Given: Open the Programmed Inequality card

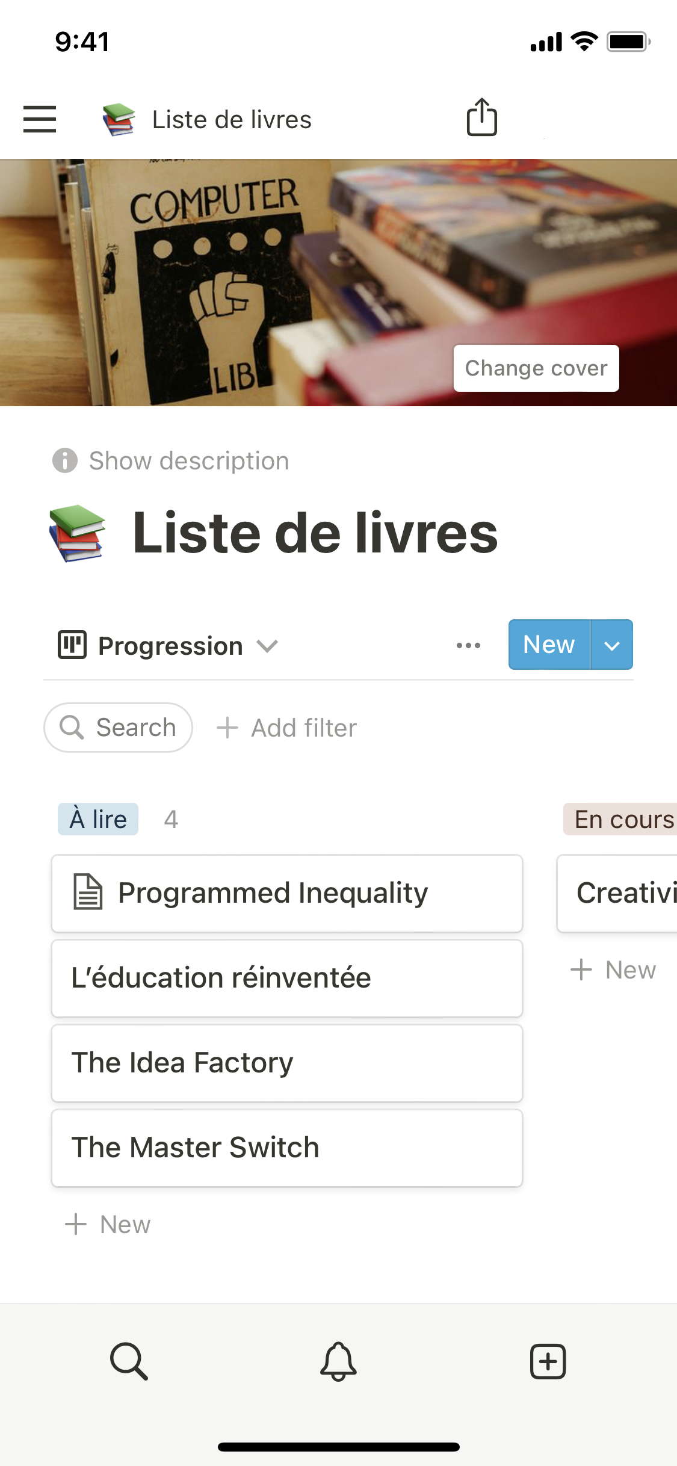Looking at the screenshot, I should coord(287,894).
